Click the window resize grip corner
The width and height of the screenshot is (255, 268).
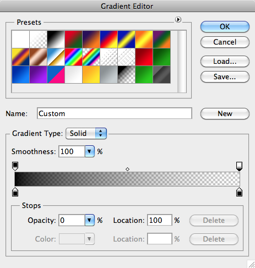pos(251,264)
